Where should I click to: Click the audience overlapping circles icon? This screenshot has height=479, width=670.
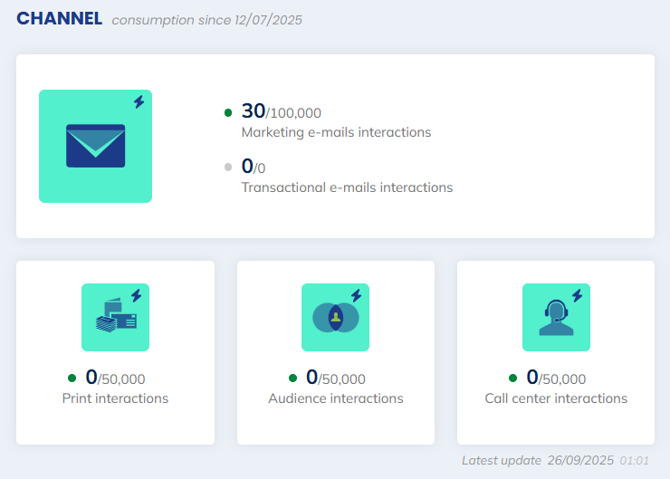[x=335, y=318]
